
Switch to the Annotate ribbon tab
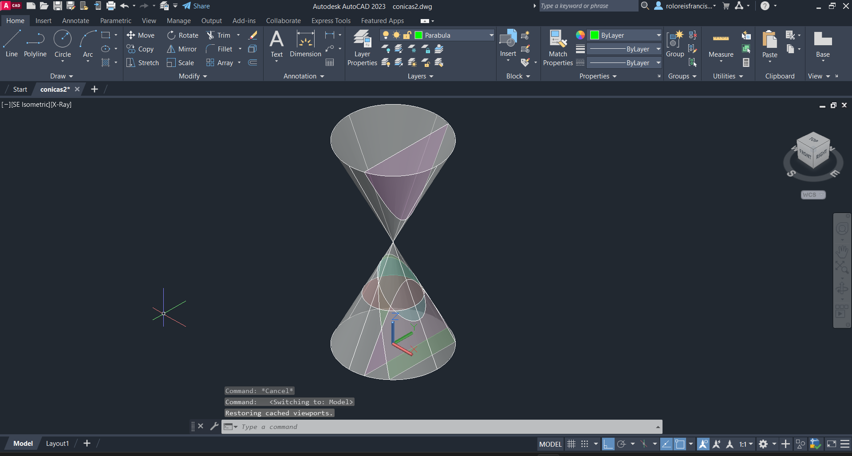pos(75,21)
